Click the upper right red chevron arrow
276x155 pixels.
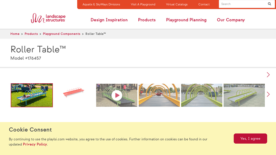(268, 75)
